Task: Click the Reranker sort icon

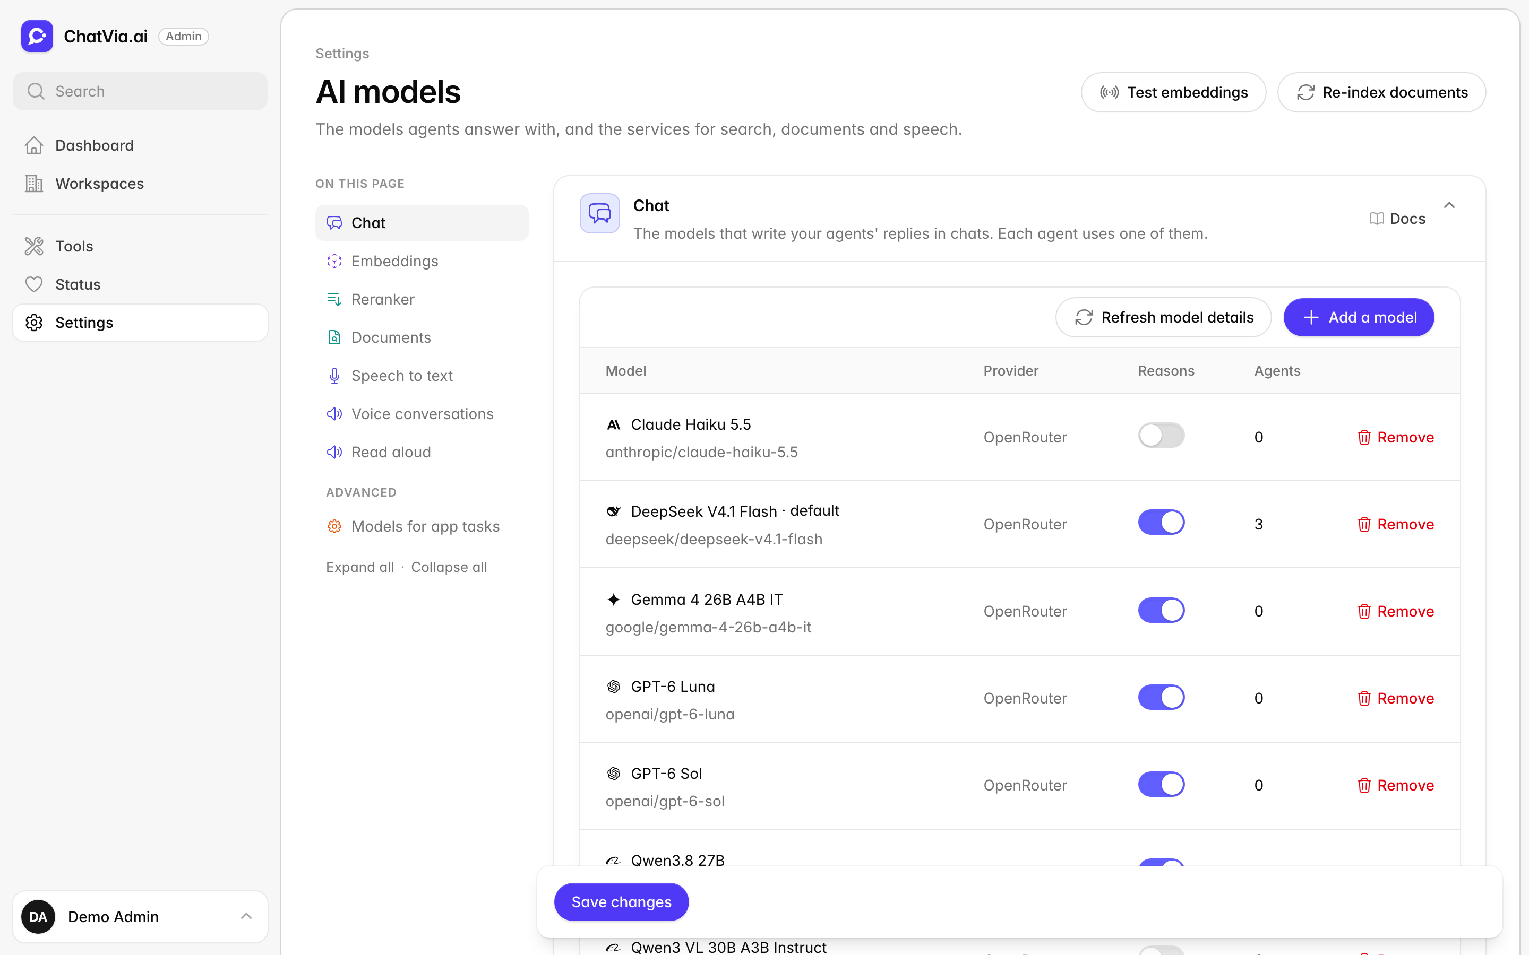Action: (334, 299)
